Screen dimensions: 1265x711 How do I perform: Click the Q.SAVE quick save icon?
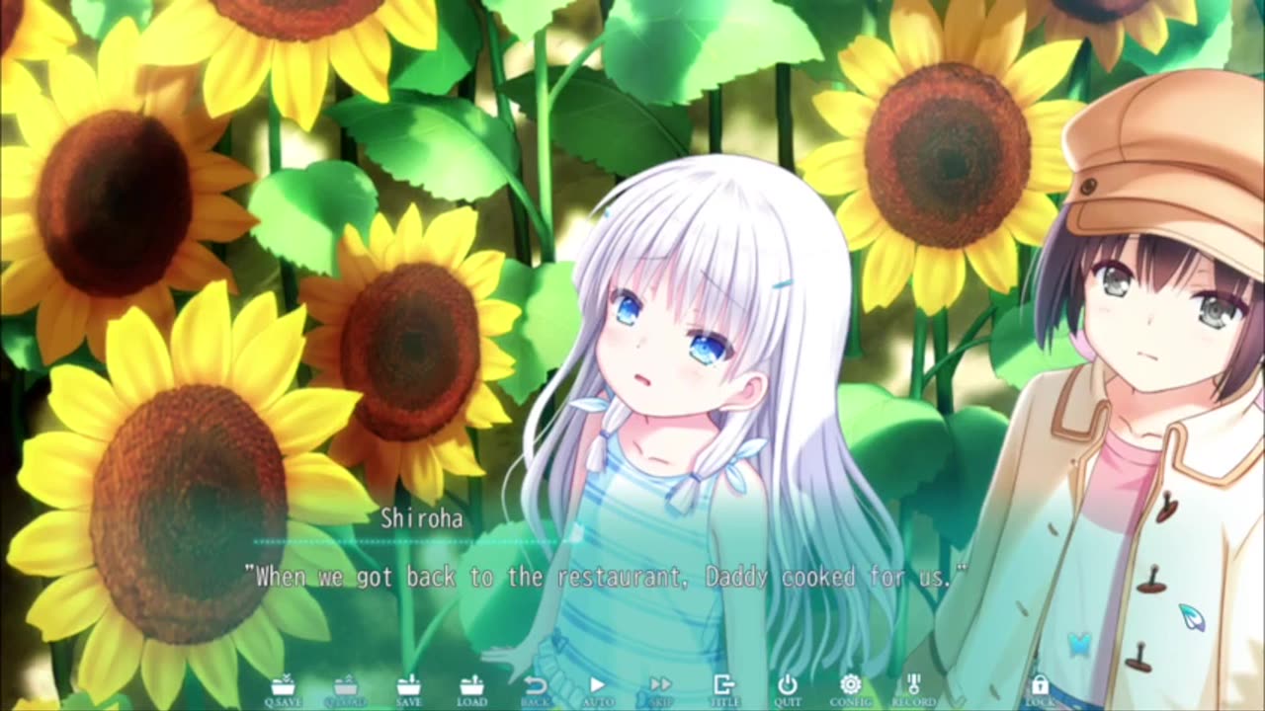pyautogui.click(x=283, y=689)
